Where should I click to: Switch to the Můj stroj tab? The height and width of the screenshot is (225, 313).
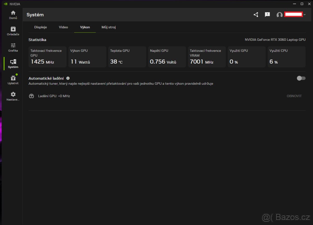[x=109, y=27]
